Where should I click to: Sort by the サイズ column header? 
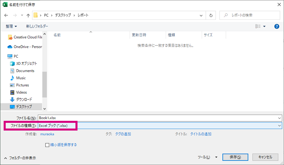[208, 35]
